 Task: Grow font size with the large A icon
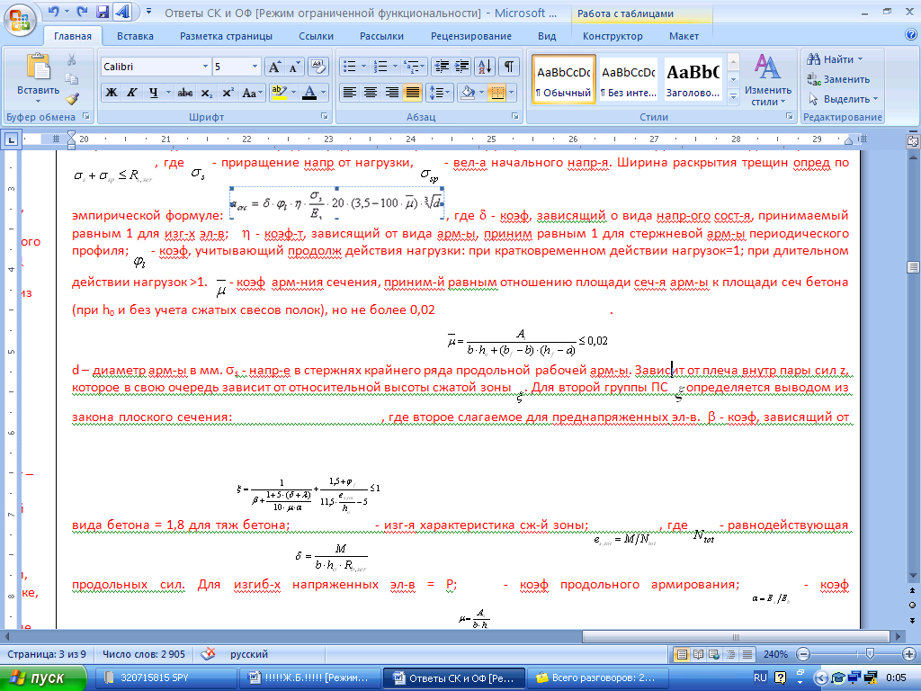275,67
